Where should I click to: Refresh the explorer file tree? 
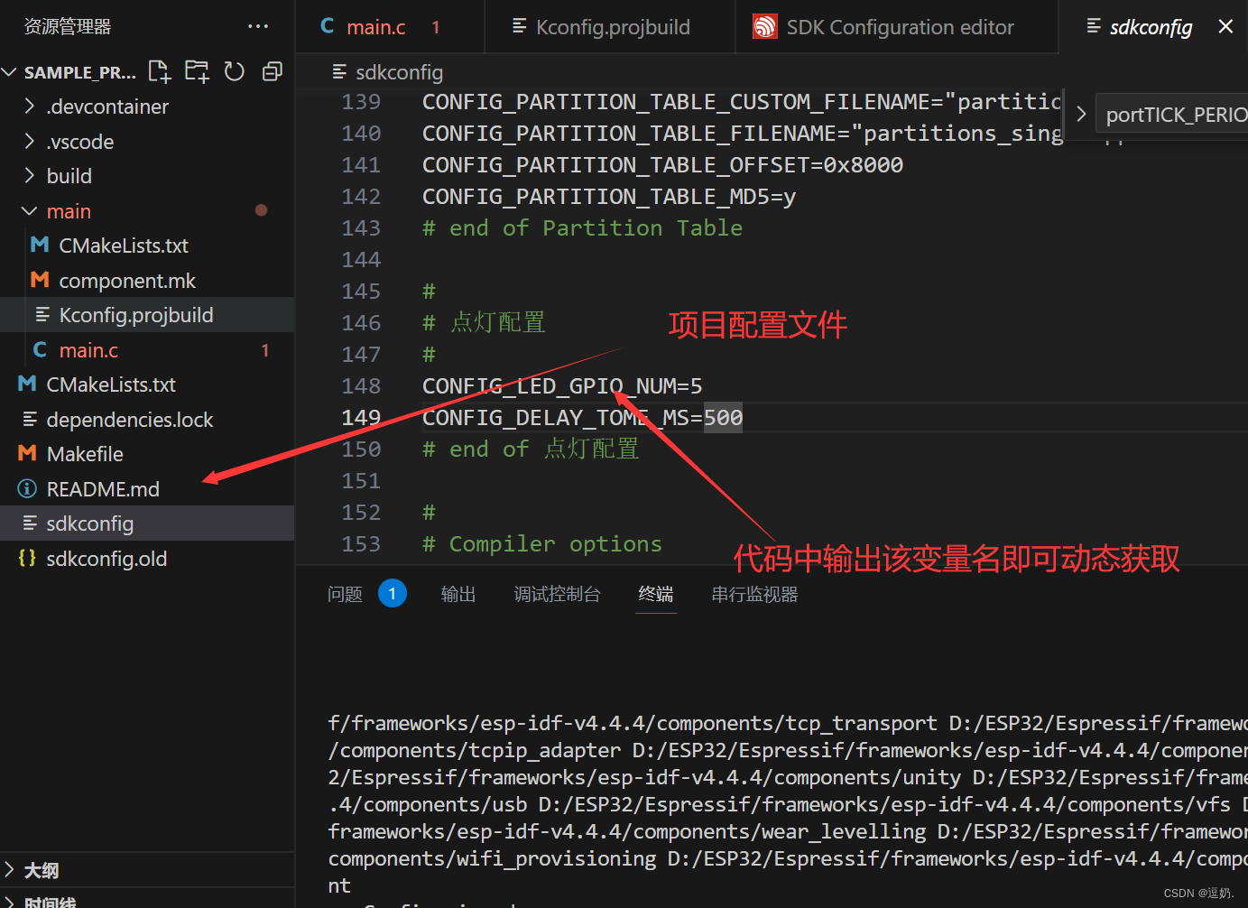(235, 71)
